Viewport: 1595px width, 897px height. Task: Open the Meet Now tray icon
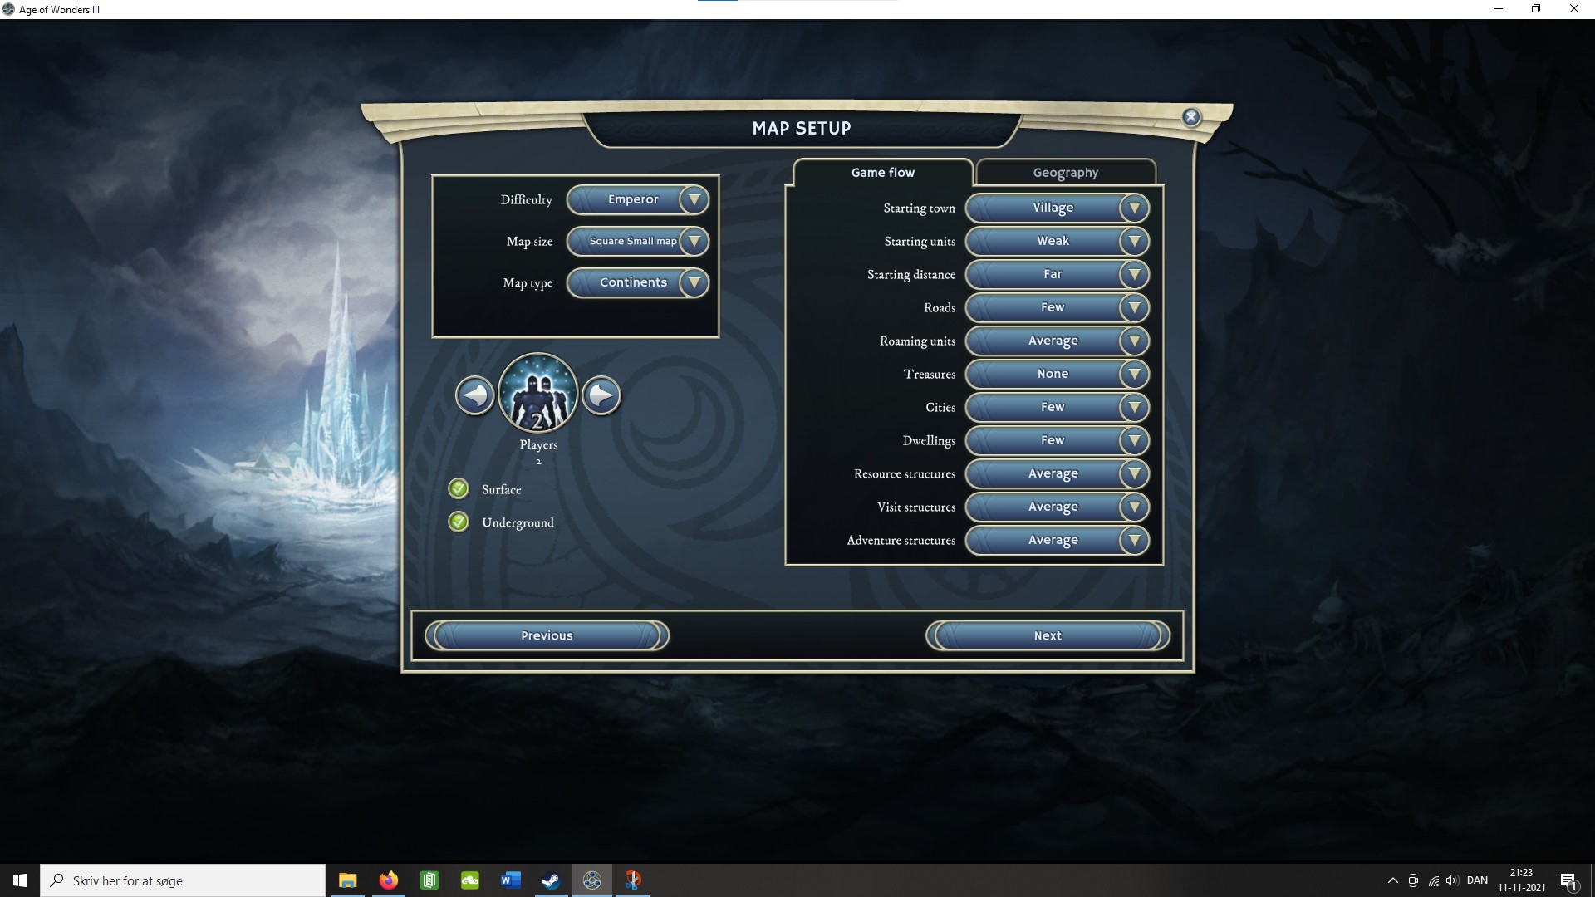(x=1413, y=880)
